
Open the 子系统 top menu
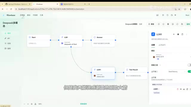coord(35,15)
